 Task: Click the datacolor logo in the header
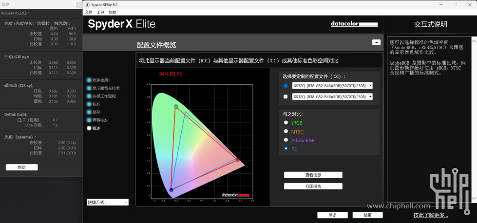(x=354, y=24)
